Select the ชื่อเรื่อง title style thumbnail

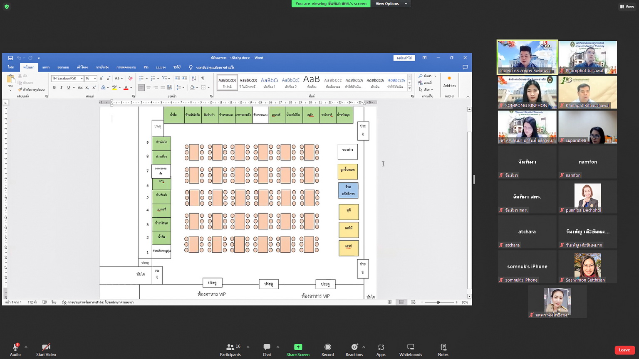pyautogui.click(x=312, y=82)
